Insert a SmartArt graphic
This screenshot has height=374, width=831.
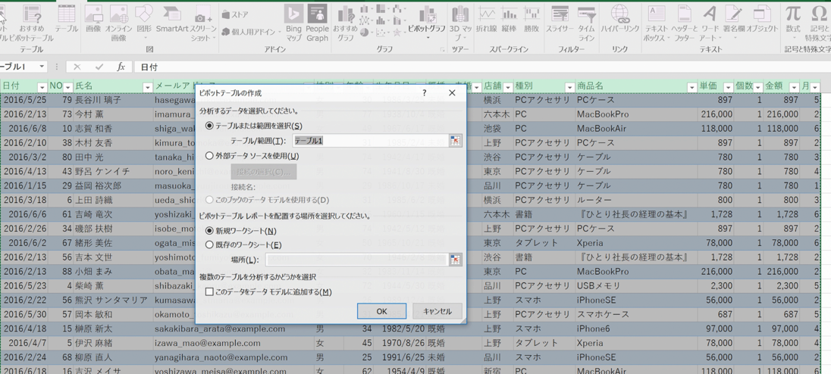(x=171, y=20)
